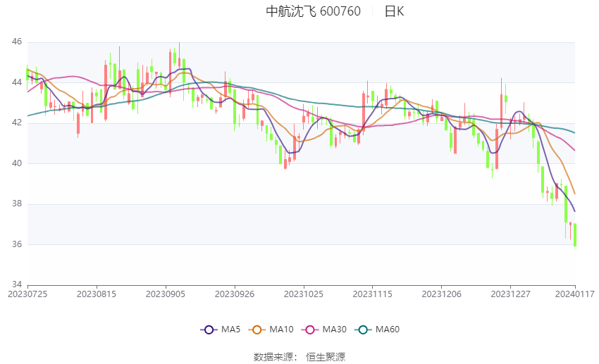Select the 日K chart type label
The width and height of the screenshot is (599, 364).
coord(394,11)
